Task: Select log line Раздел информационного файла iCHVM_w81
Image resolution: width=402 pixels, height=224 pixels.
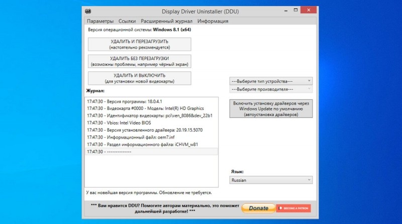Action: pos(152,144)
